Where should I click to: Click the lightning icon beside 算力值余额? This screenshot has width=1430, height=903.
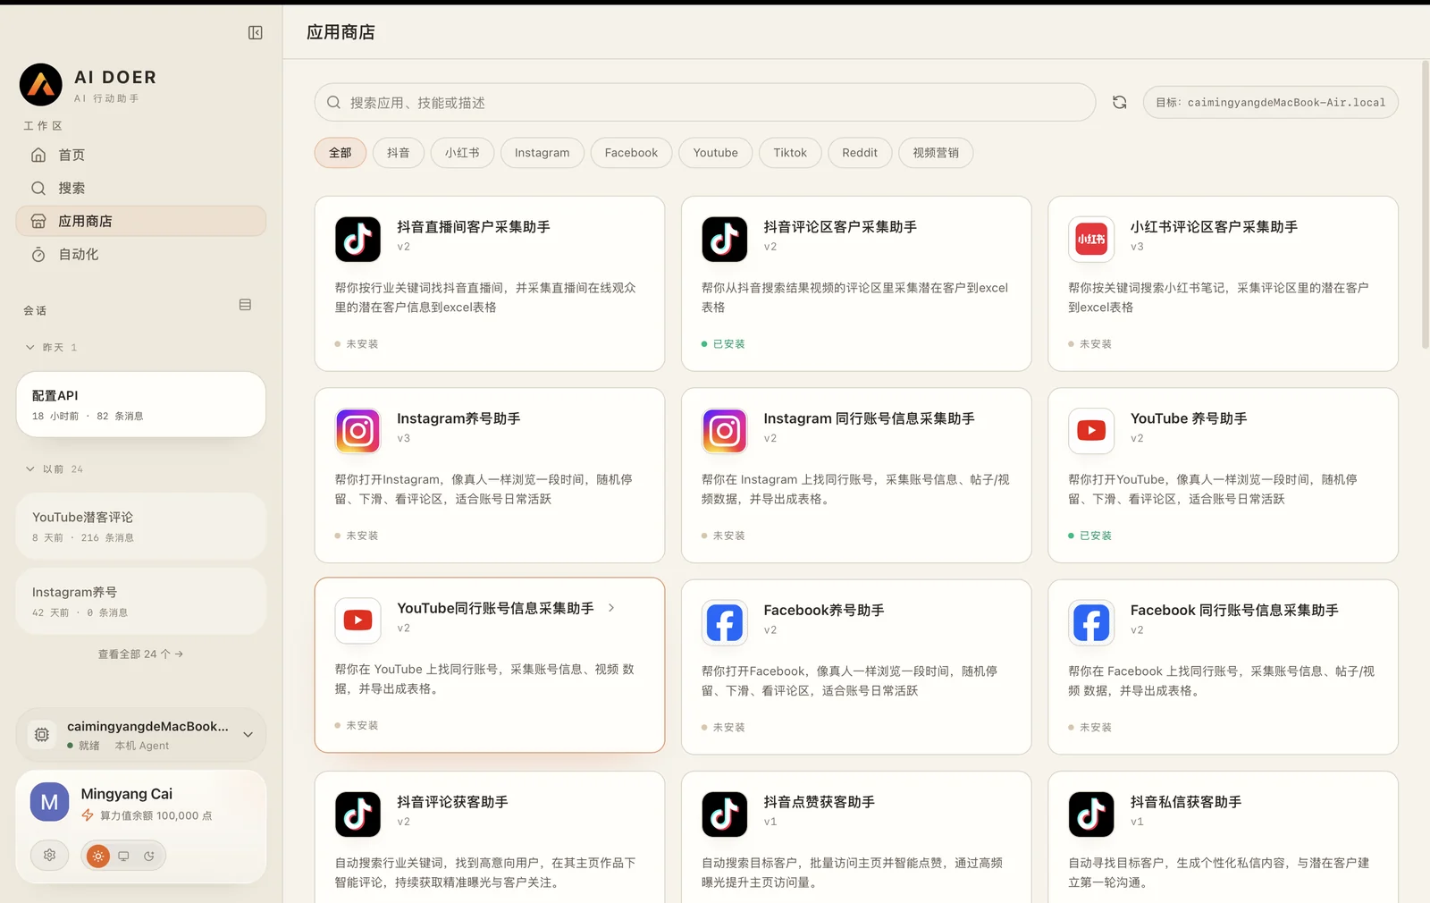click(x=88, y=815)
